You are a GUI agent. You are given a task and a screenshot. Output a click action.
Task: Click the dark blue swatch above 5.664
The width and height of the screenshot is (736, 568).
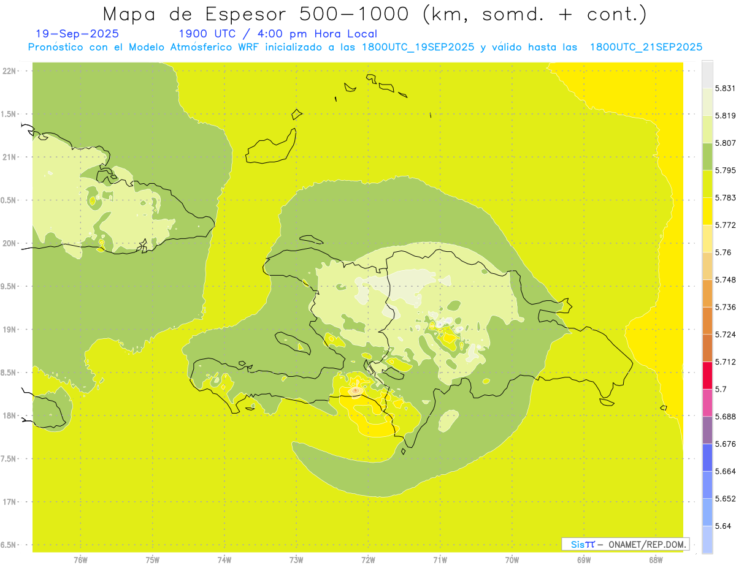[707, 458]
